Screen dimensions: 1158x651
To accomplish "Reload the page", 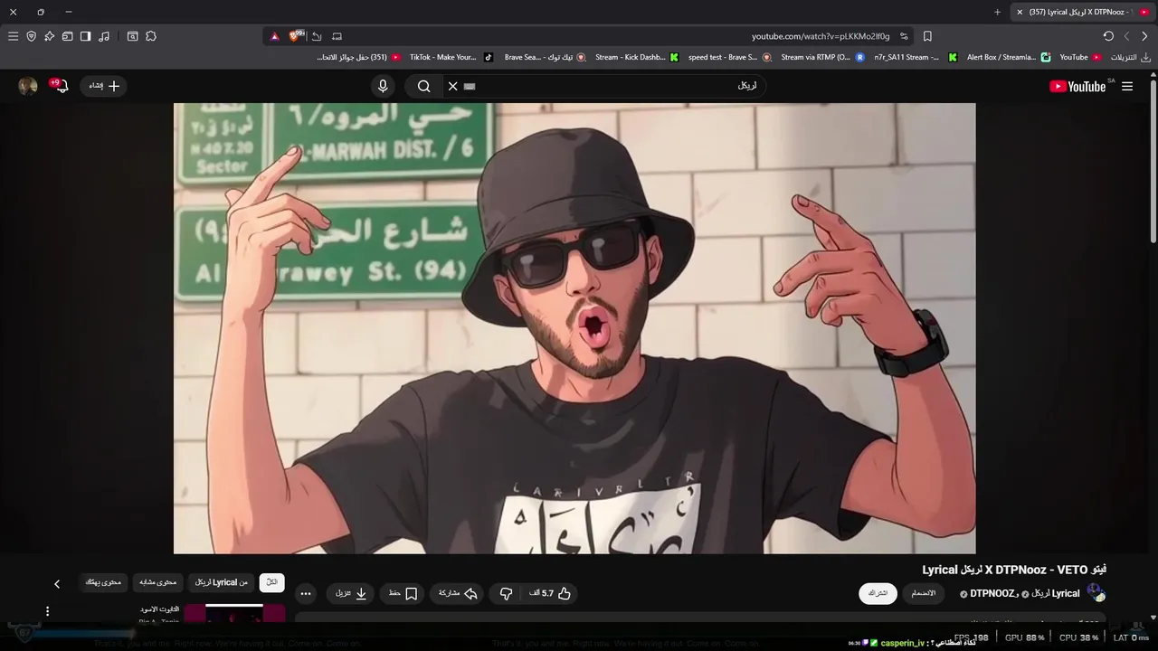I will (1108, 36).
